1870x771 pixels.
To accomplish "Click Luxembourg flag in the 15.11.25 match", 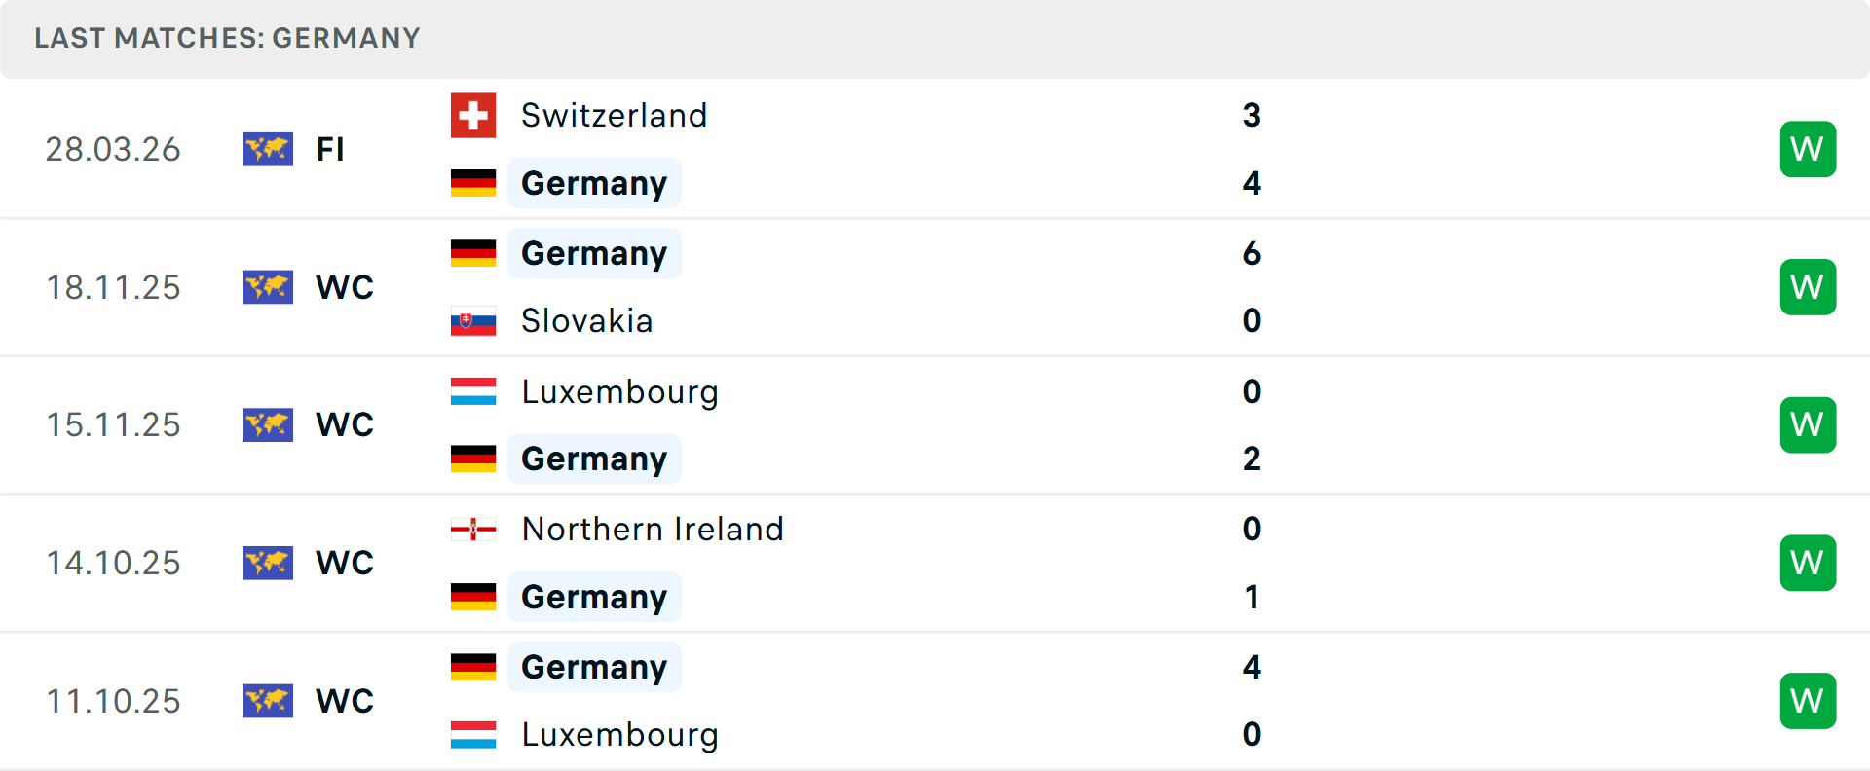I will [x=473, y=391].
